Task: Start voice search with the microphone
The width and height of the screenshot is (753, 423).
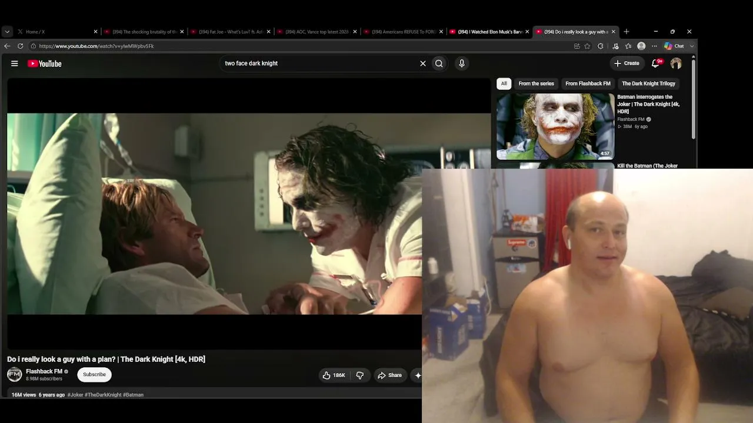Action: click(x=462, y=63)
